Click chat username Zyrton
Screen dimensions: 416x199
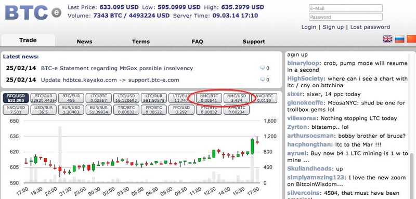(297, 127)
